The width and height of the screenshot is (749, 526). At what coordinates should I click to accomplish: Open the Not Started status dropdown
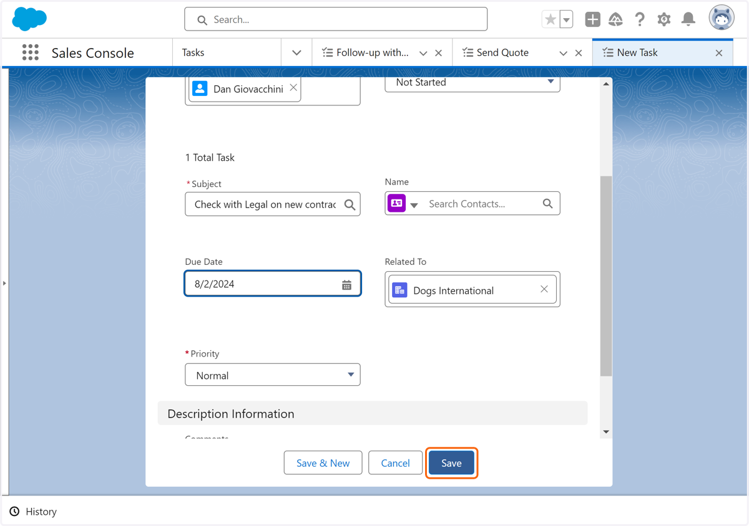tap(472, 82)
